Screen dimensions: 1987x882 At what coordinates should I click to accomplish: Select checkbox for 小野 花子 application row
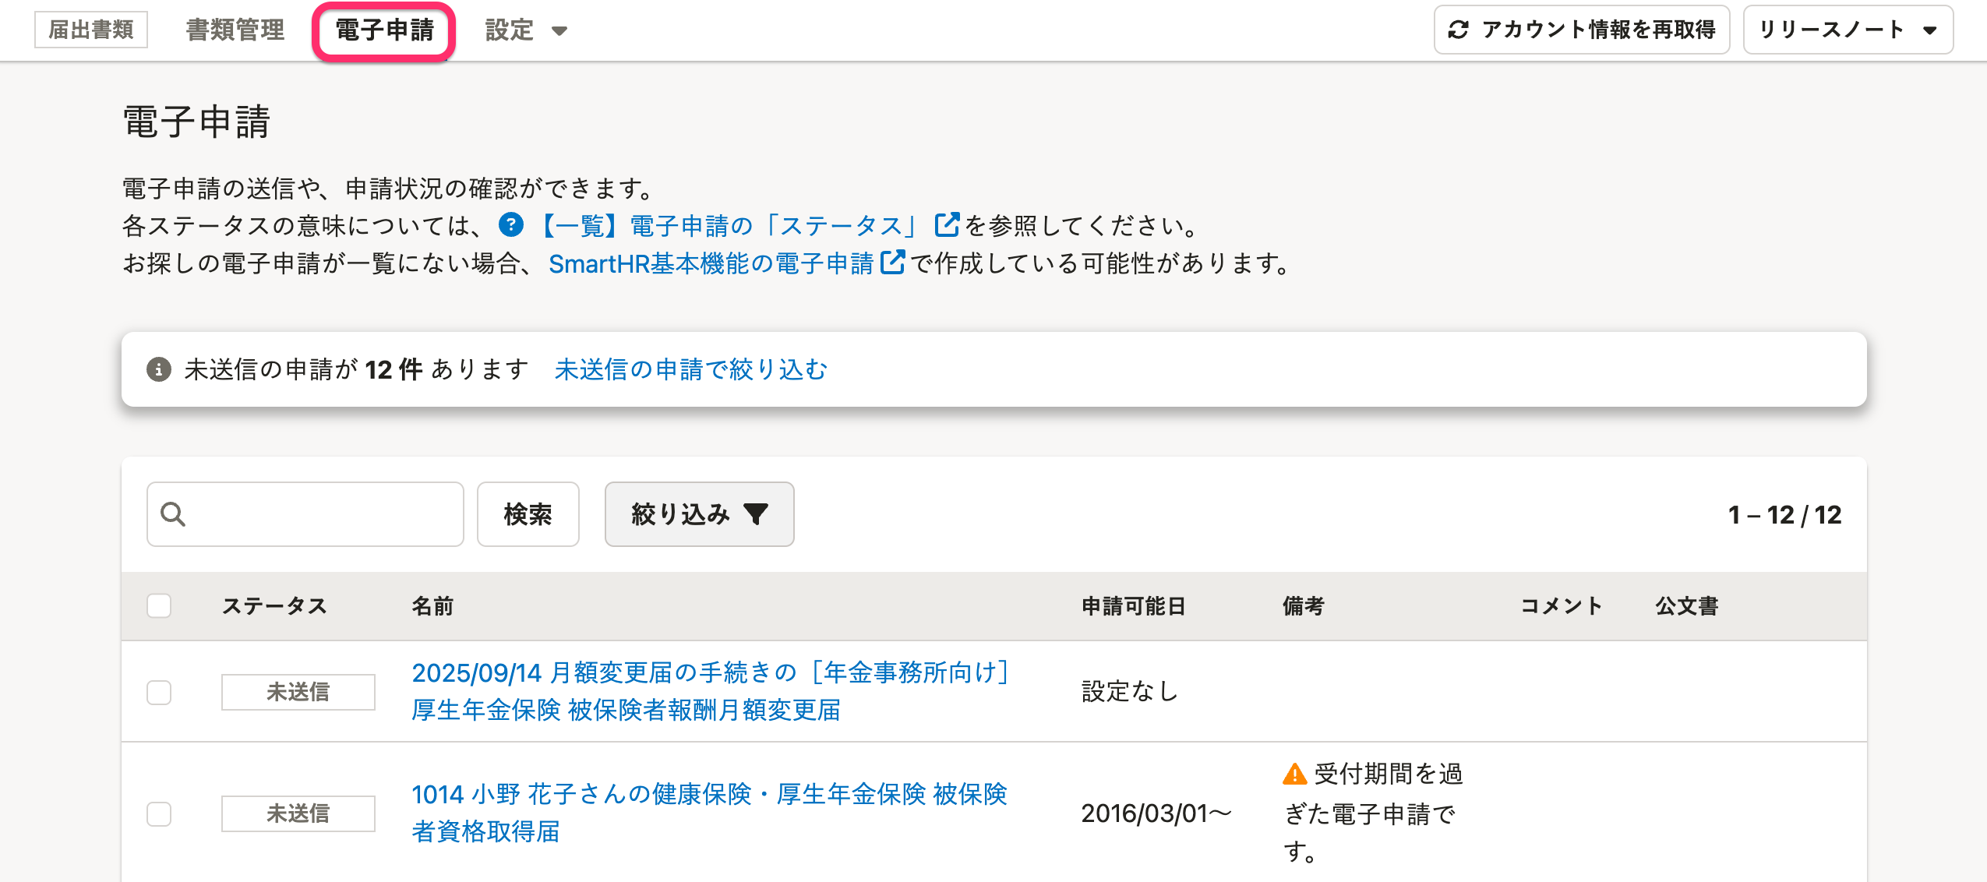(159, 813)
